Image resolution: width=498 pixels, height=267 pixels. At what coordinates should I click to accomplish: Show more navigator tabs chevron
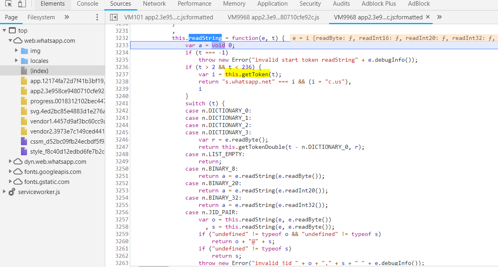click(67, 17)
